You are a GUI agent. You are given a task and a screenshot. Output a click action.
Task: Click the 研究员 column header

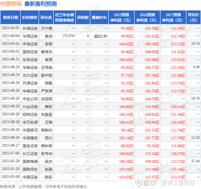coord(46,18)
